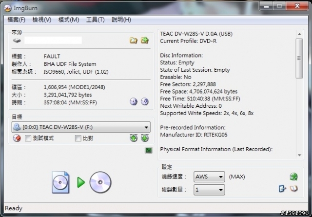Viewport: 312px width, 217px height.
Task: Click the eject tray green up arrow icon
Action: 134,138
